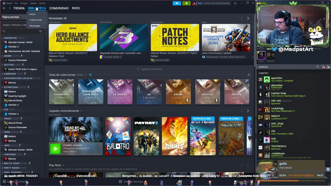The width and height of the screenshot is (331, 186).
Task: Go forward with the Steam forward arrow
Action: pos(9,8)
